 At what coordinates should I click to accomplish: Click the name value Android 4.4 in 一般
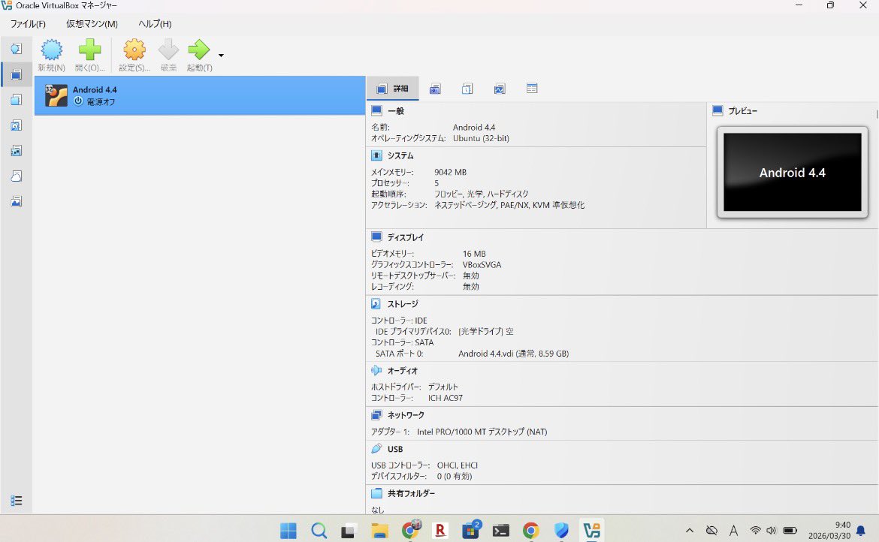click(474, 127)
